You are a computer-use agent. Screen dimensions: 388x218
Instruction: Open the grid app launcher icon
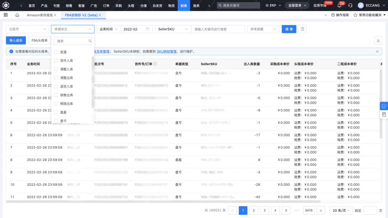[x=5, y=15]
